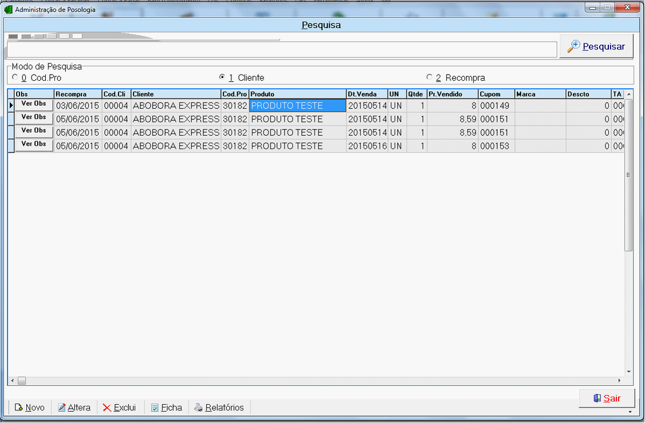This screenshot has width=645, height=423.
Task: Select the Cliente search mode
Action: (222, 77)
